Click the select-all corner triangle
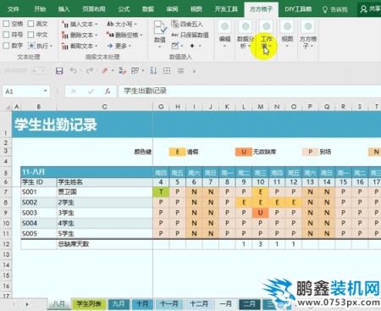The image size is (381, 311). click(x=8, y=107)
